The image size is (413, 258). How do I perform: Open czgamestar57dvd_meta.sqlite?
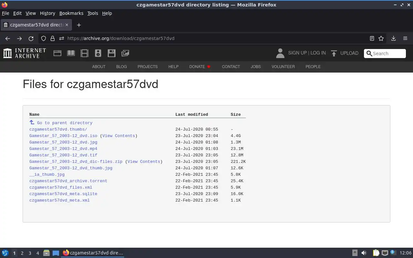pyautogui.click(x=63, y=194)
